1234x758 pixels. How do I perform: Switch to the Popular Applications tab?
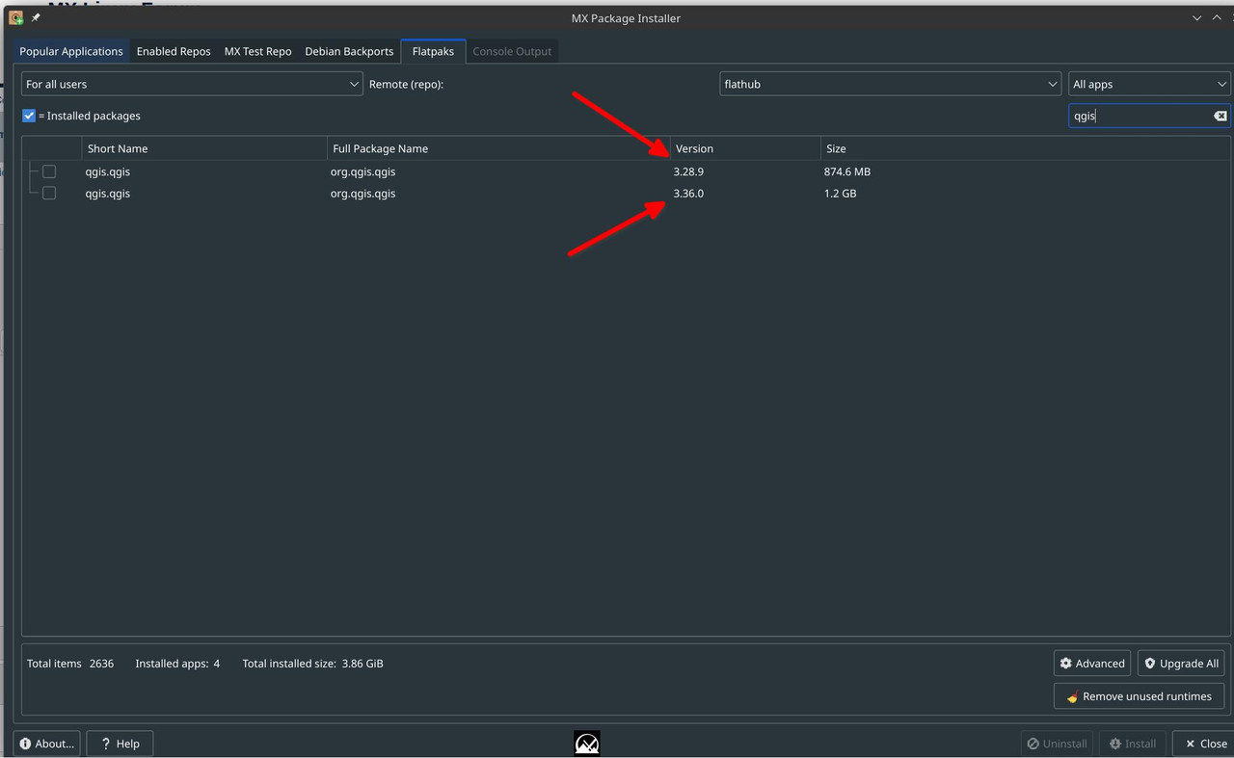[x=71, y=51]
